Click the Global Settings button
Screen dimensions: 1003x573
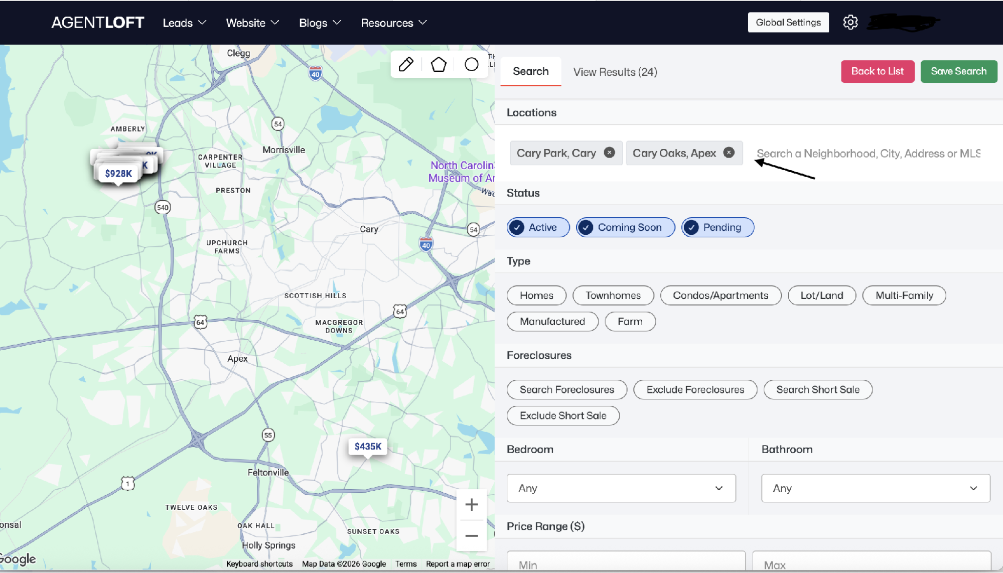point(788,22)
